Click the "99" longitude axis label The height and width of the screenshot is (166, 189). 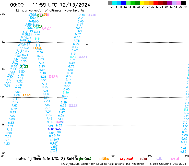[113, 156]
